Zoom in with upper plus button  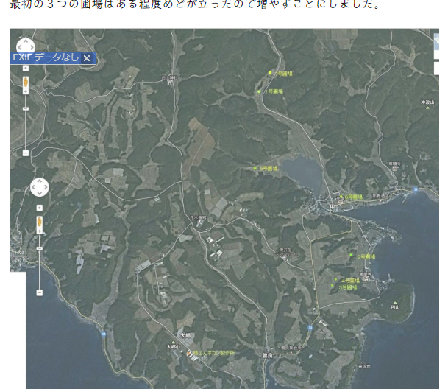pos(26,68)
